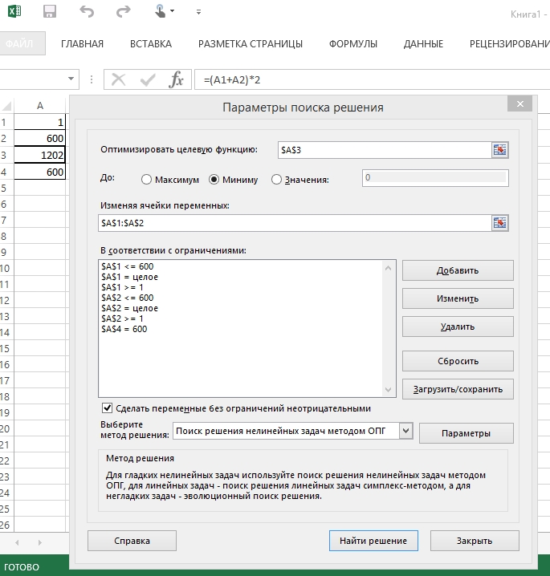Collapse dialog via objective cell range picker icon

(x=499, y=150)
